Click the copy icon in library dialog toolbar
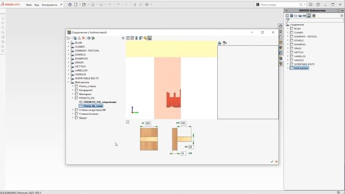 point(75,38)
